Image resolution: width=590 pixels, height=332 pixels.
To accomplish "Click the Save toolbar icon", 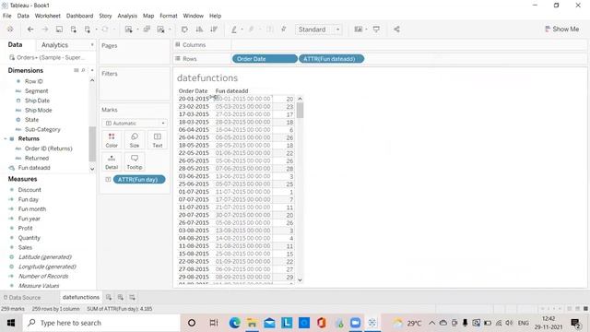I will tap(59, 30).
